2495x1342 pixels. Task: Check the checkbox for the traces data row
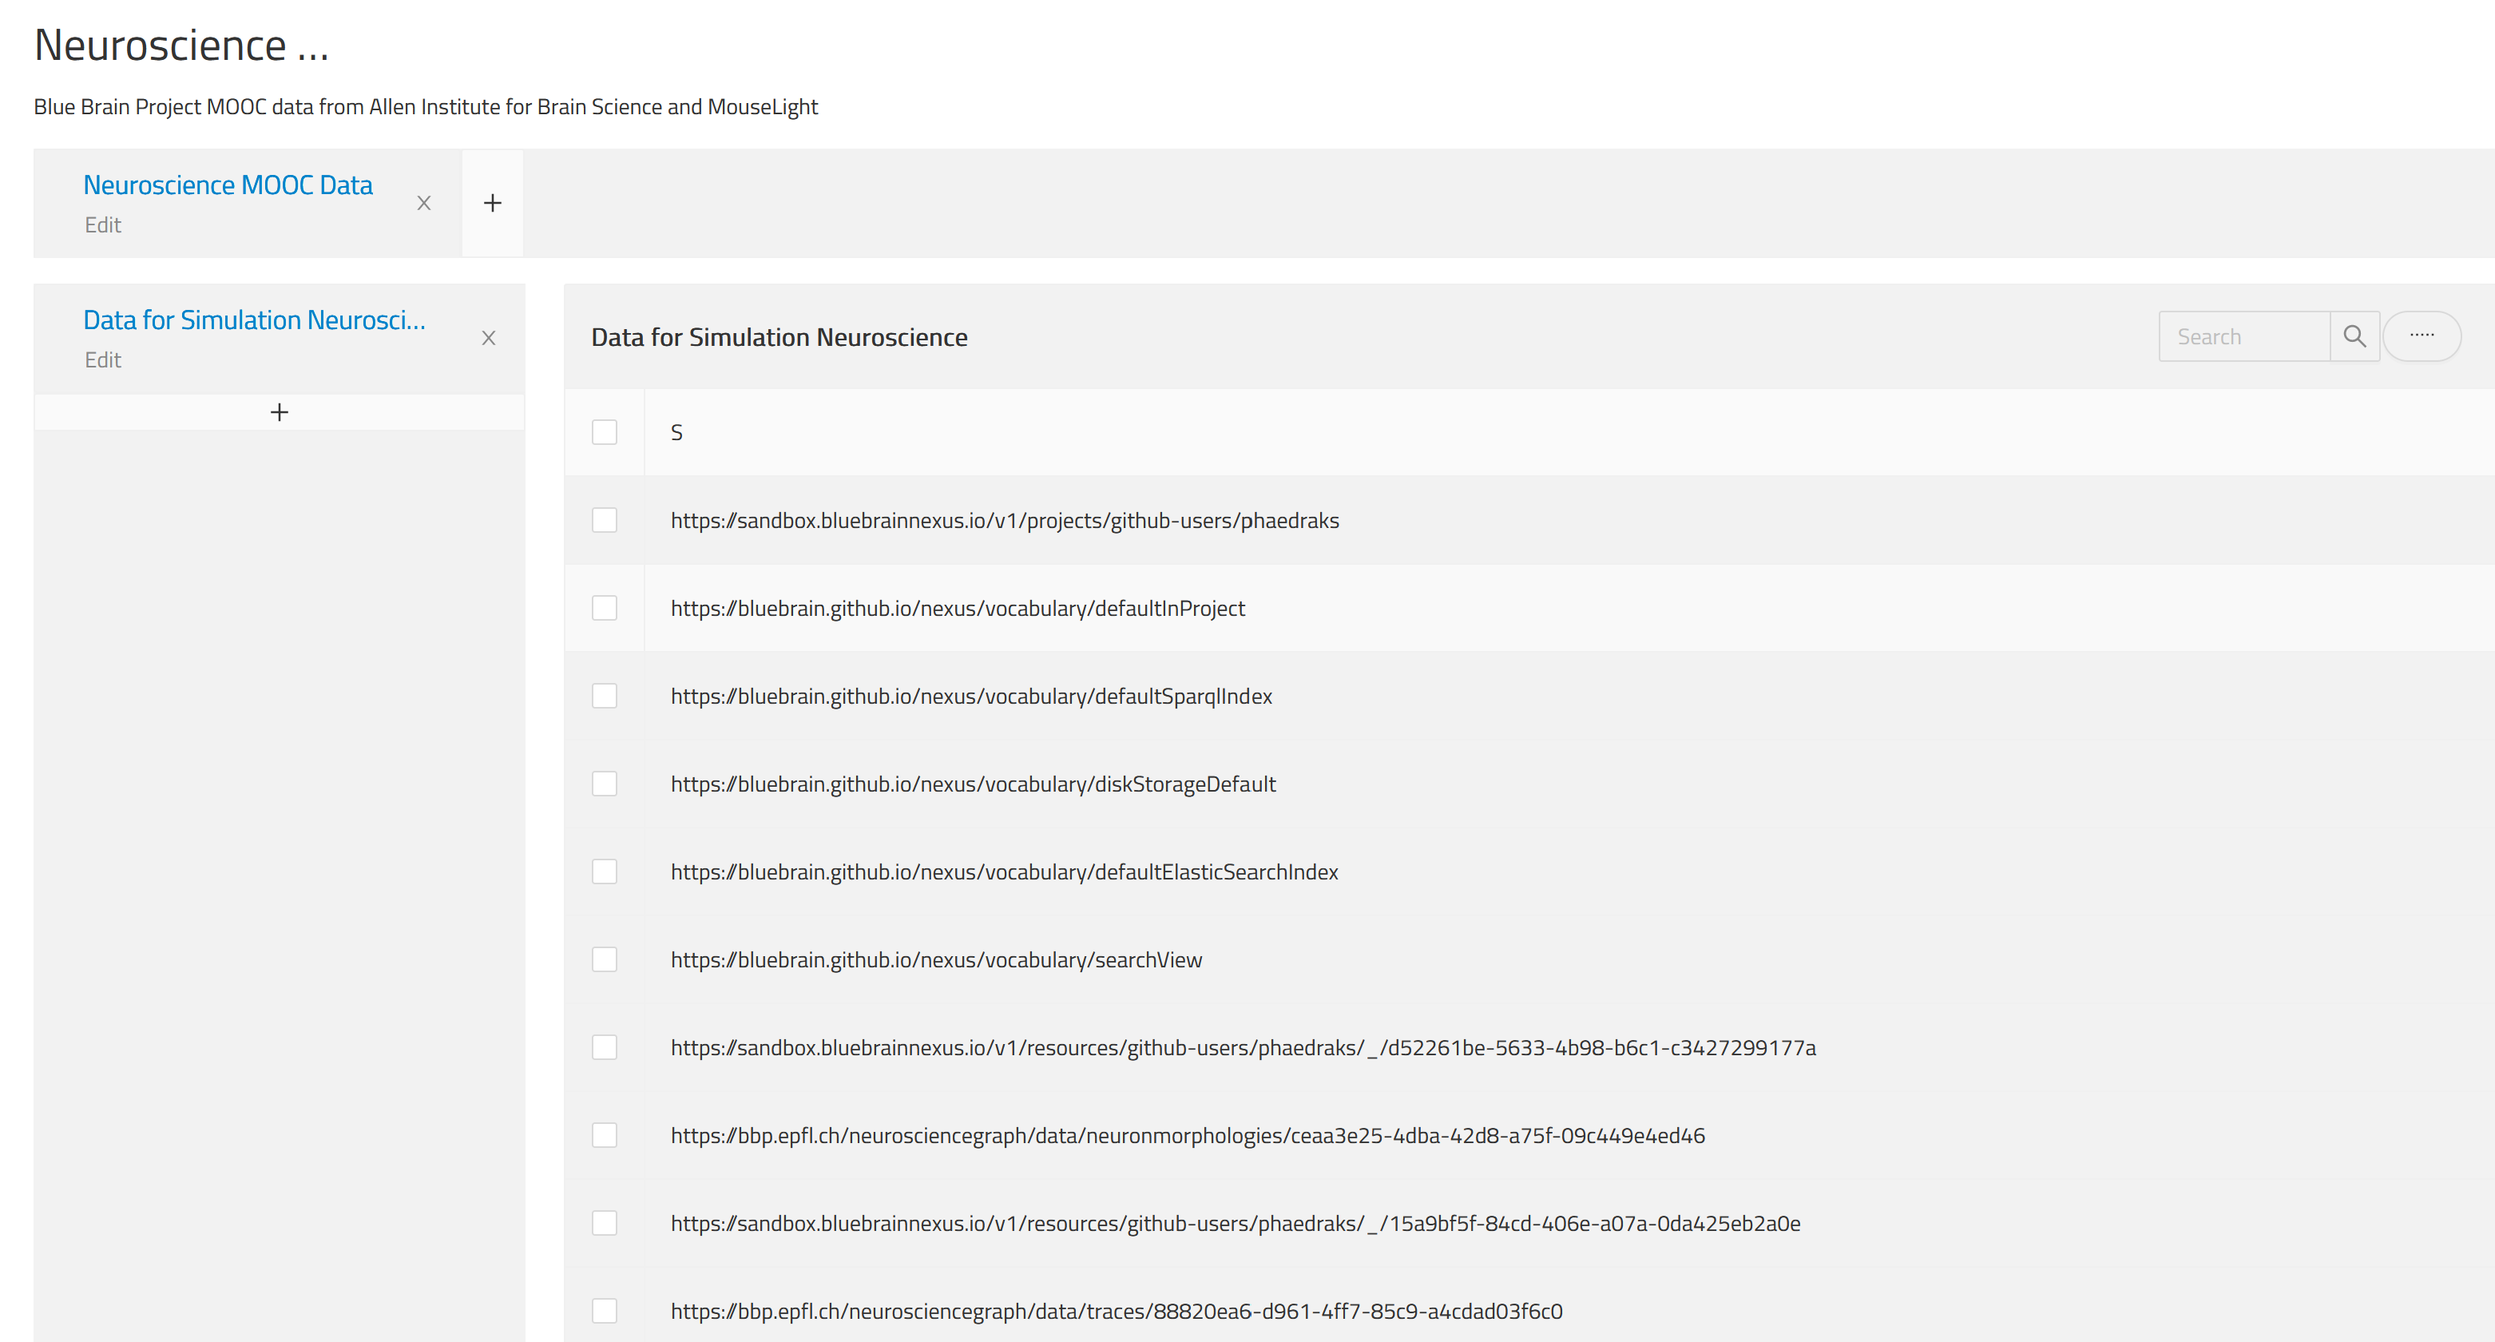605,1311
